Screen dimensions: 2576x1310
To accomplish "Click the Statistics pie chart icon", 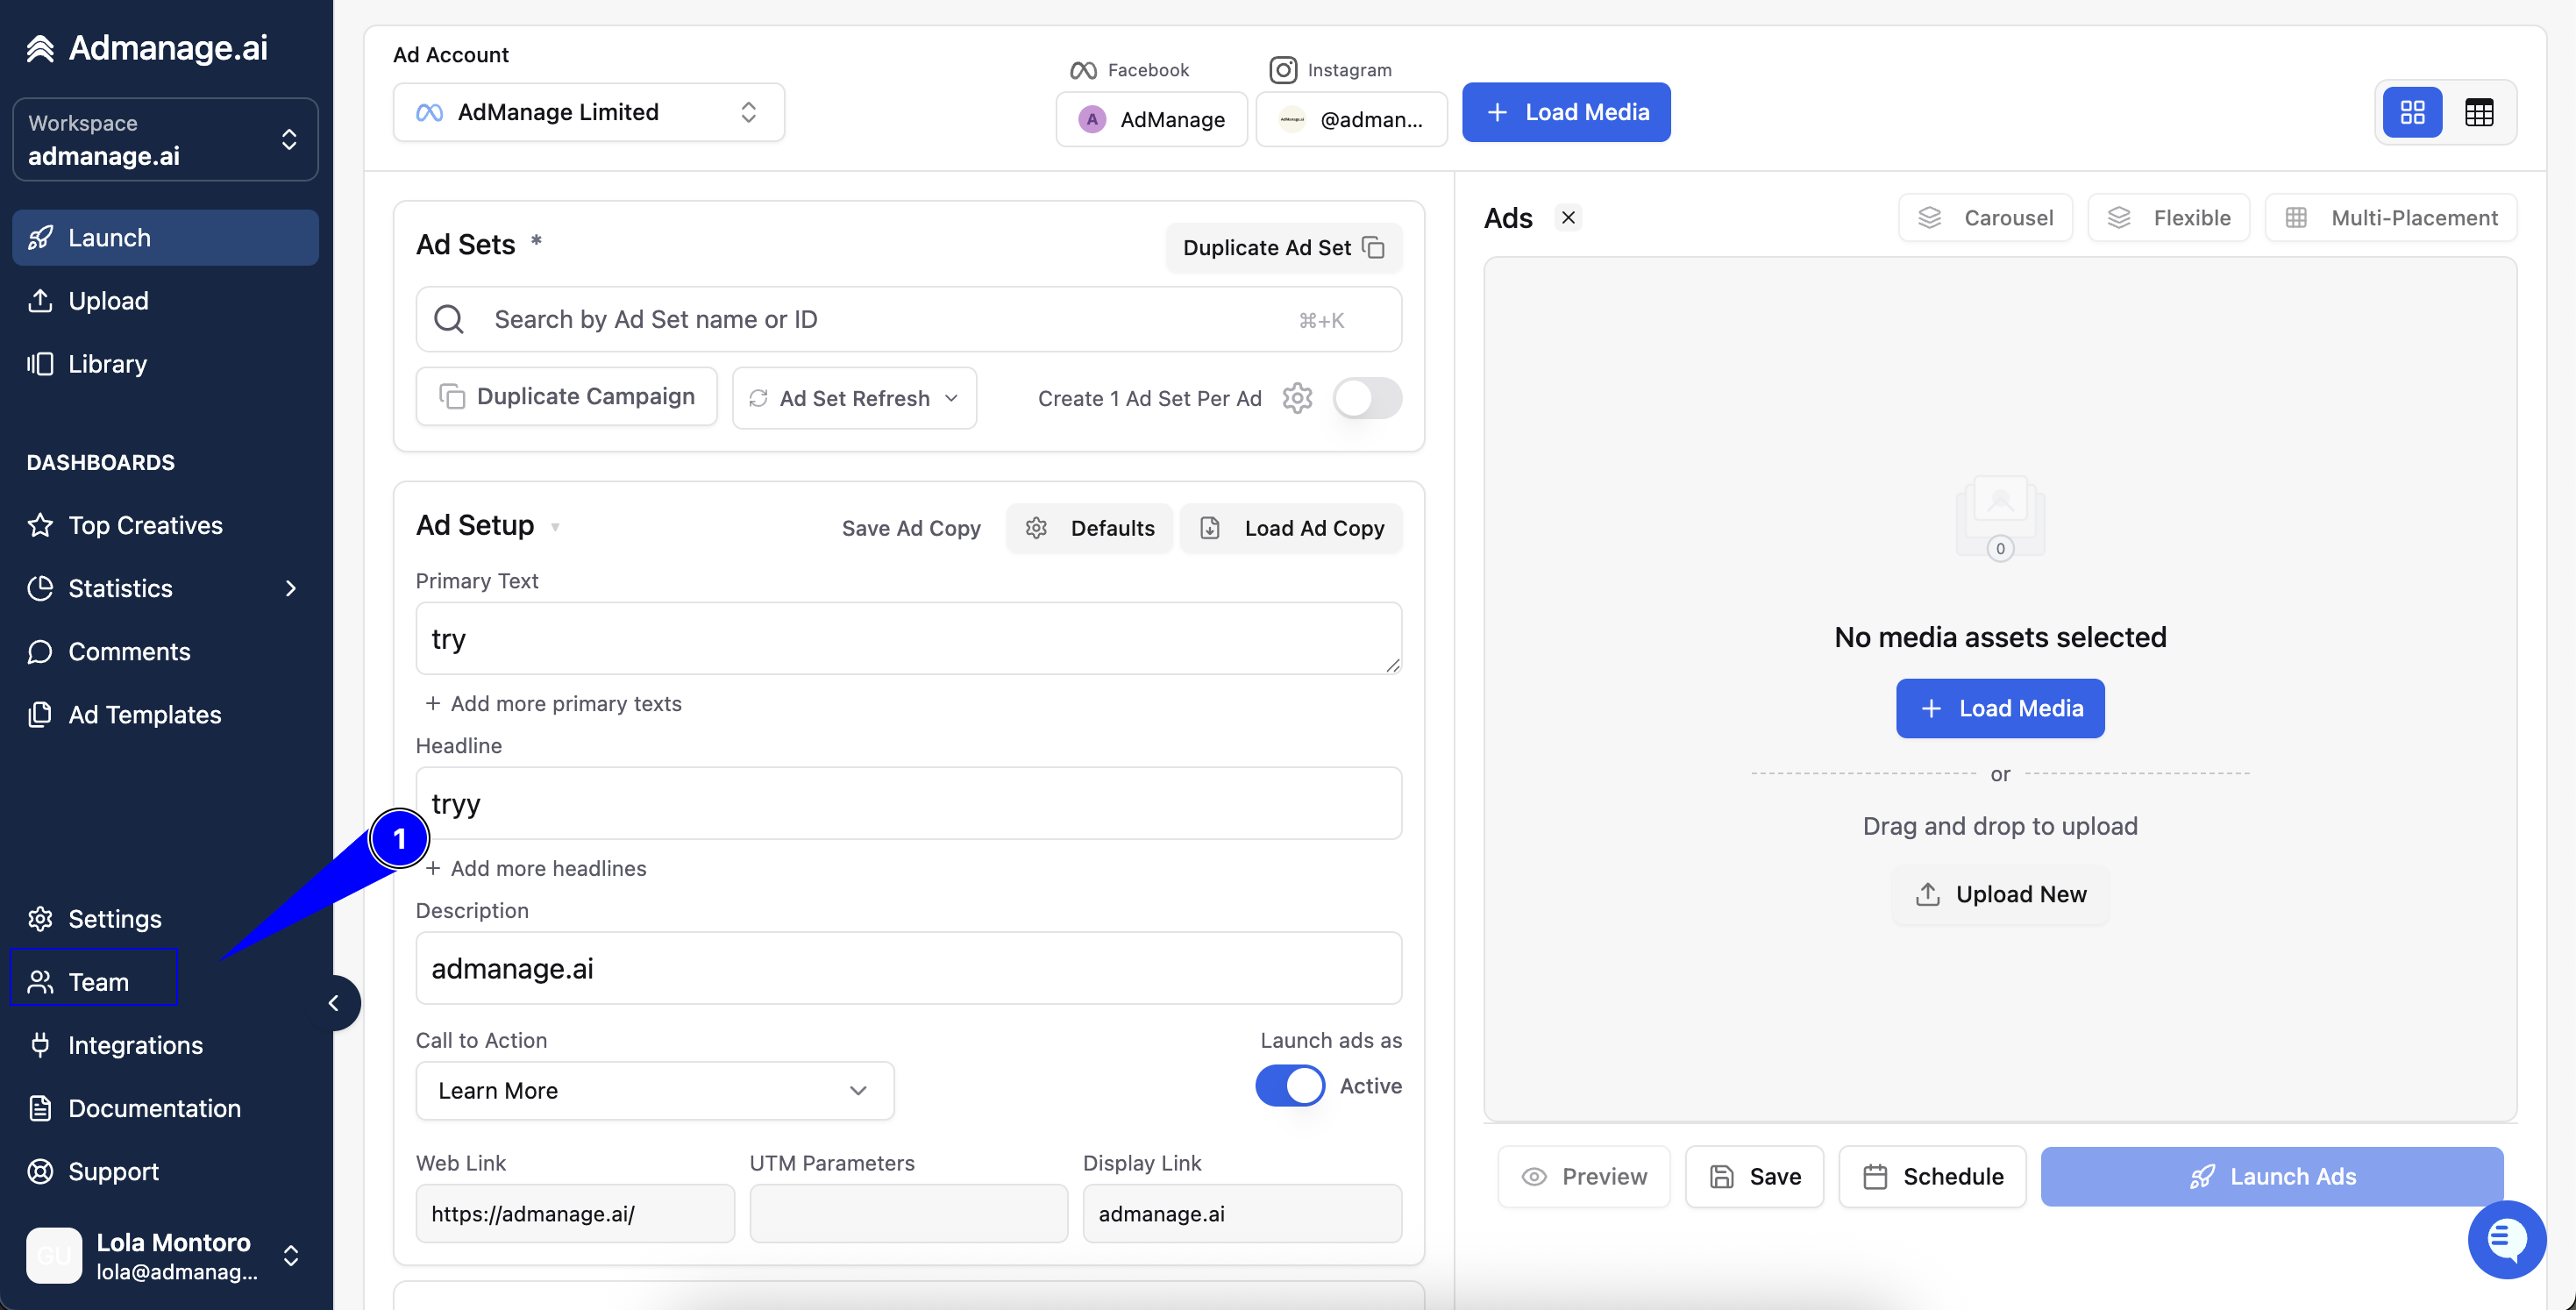I will pos(40,588).
